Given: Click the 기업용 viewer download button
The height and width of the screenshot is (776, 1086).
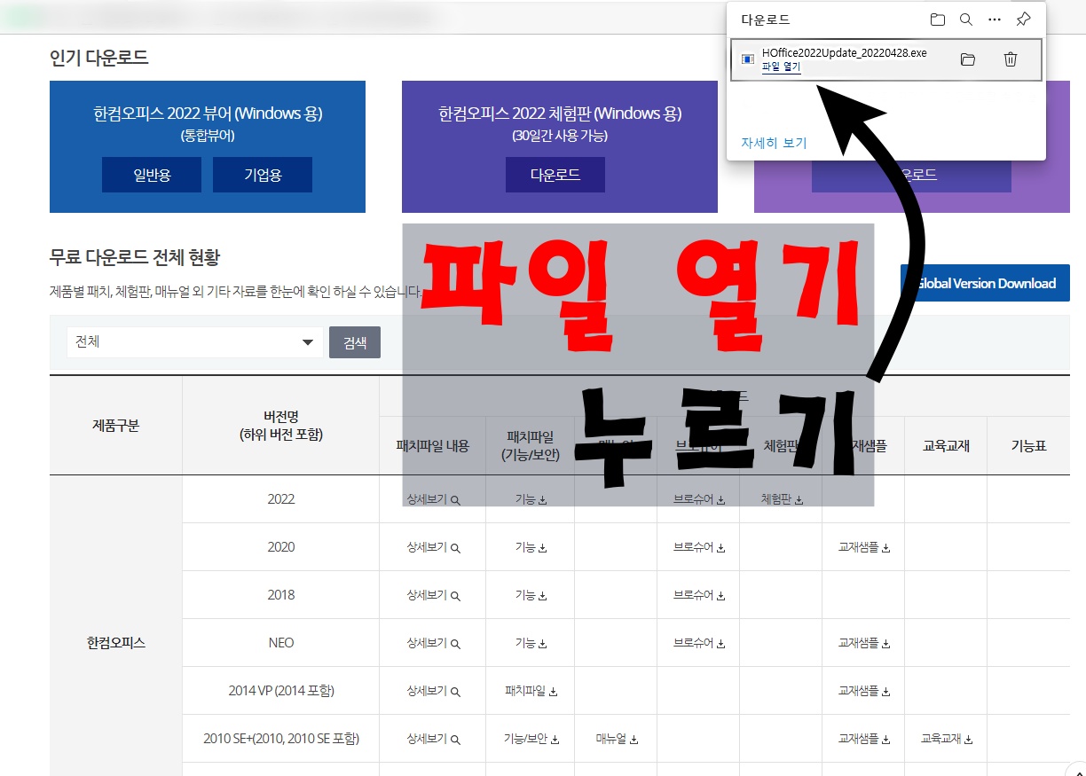Looking at the screenshot, I should coord(263,175).
